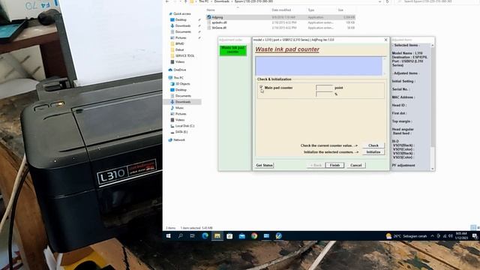
Task: Click the Initialize button
Action: (x=373, y=151)
